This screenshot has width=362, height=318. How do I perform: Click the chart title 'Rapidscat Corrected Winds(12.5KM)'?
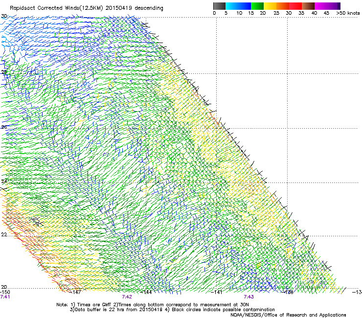pyautogui.click(x=56, y=8)
